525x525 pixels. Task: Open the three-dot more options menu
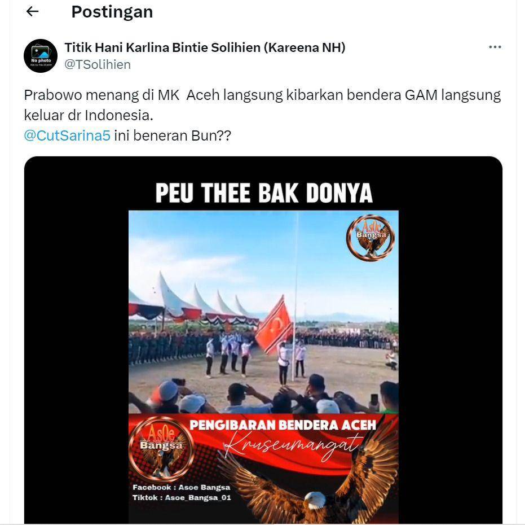point(495,47)
